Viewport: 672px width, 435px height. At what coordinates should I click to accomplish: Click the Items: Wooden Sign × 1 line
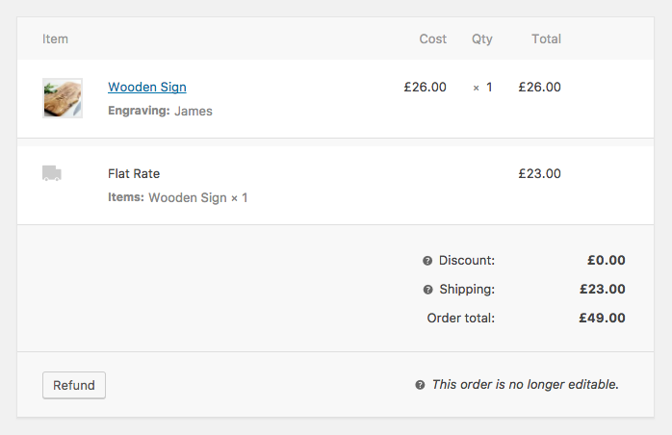click(x=178, y=197)
